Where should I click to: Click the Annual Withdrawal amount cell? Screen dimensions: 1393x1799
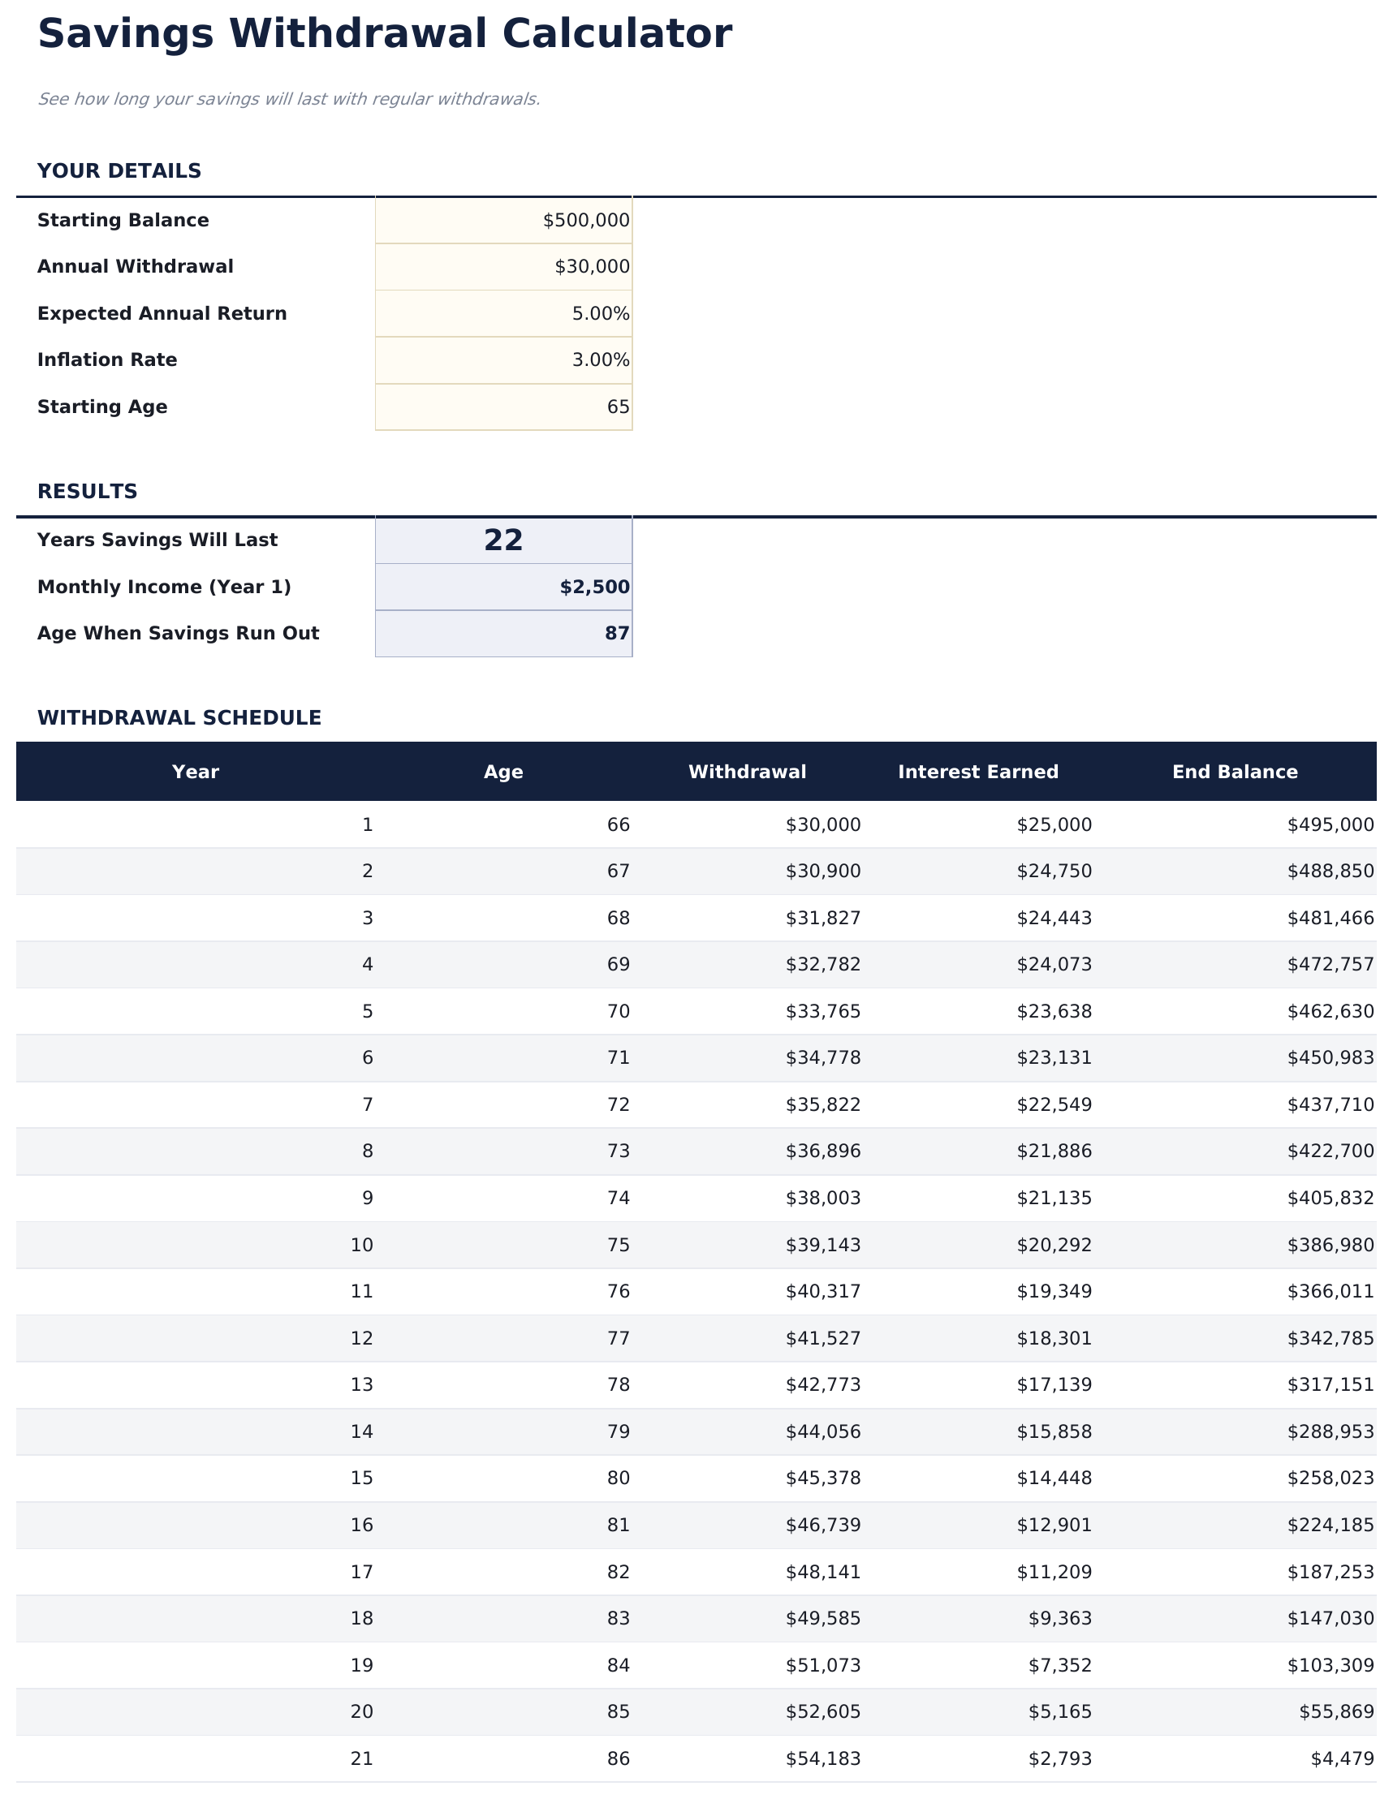(503, 265)
